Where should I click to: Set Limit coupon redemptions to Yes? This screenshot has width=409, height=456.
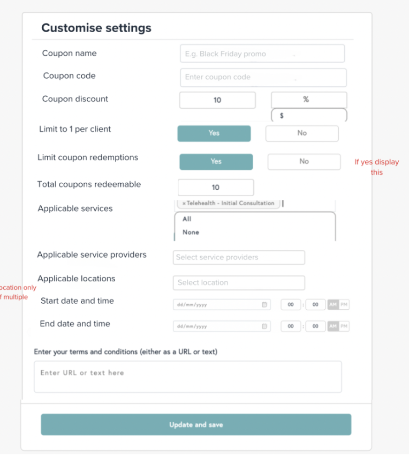point(216,161)
